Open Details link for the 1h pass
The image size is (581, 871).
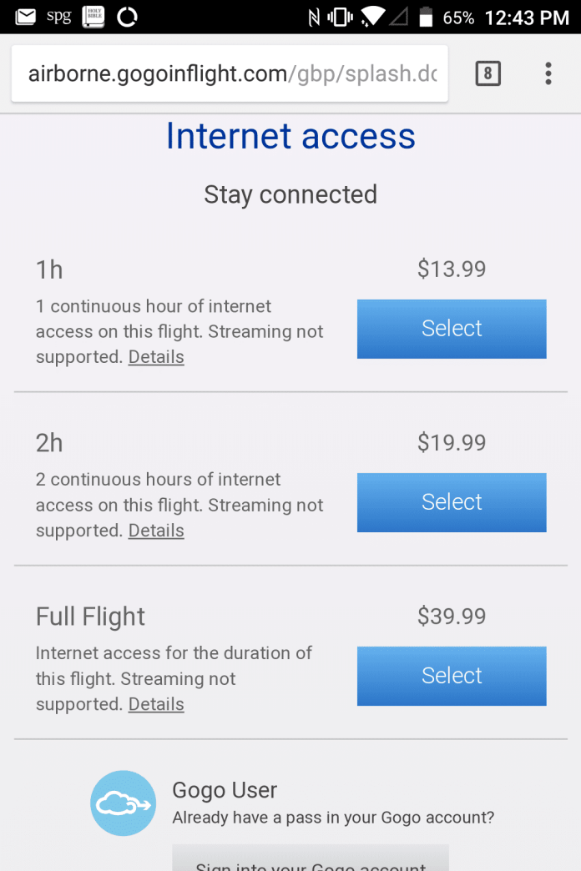[156, 357]
